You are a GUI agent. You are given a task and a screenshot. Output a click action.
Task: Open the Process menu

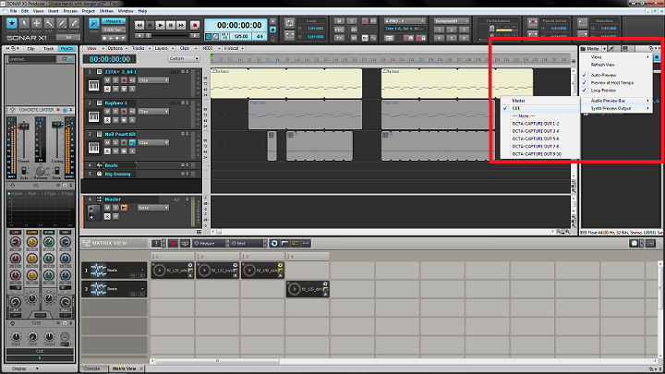click(x=70, y=11)
